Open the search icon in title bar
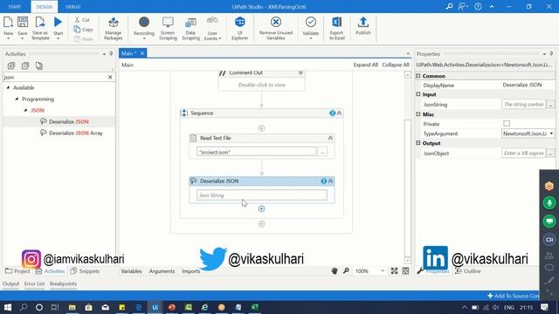 [449, 6]
